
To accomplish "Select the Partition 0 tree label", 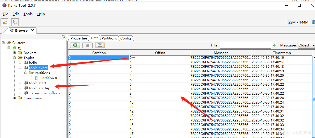I will click(49, 78).
